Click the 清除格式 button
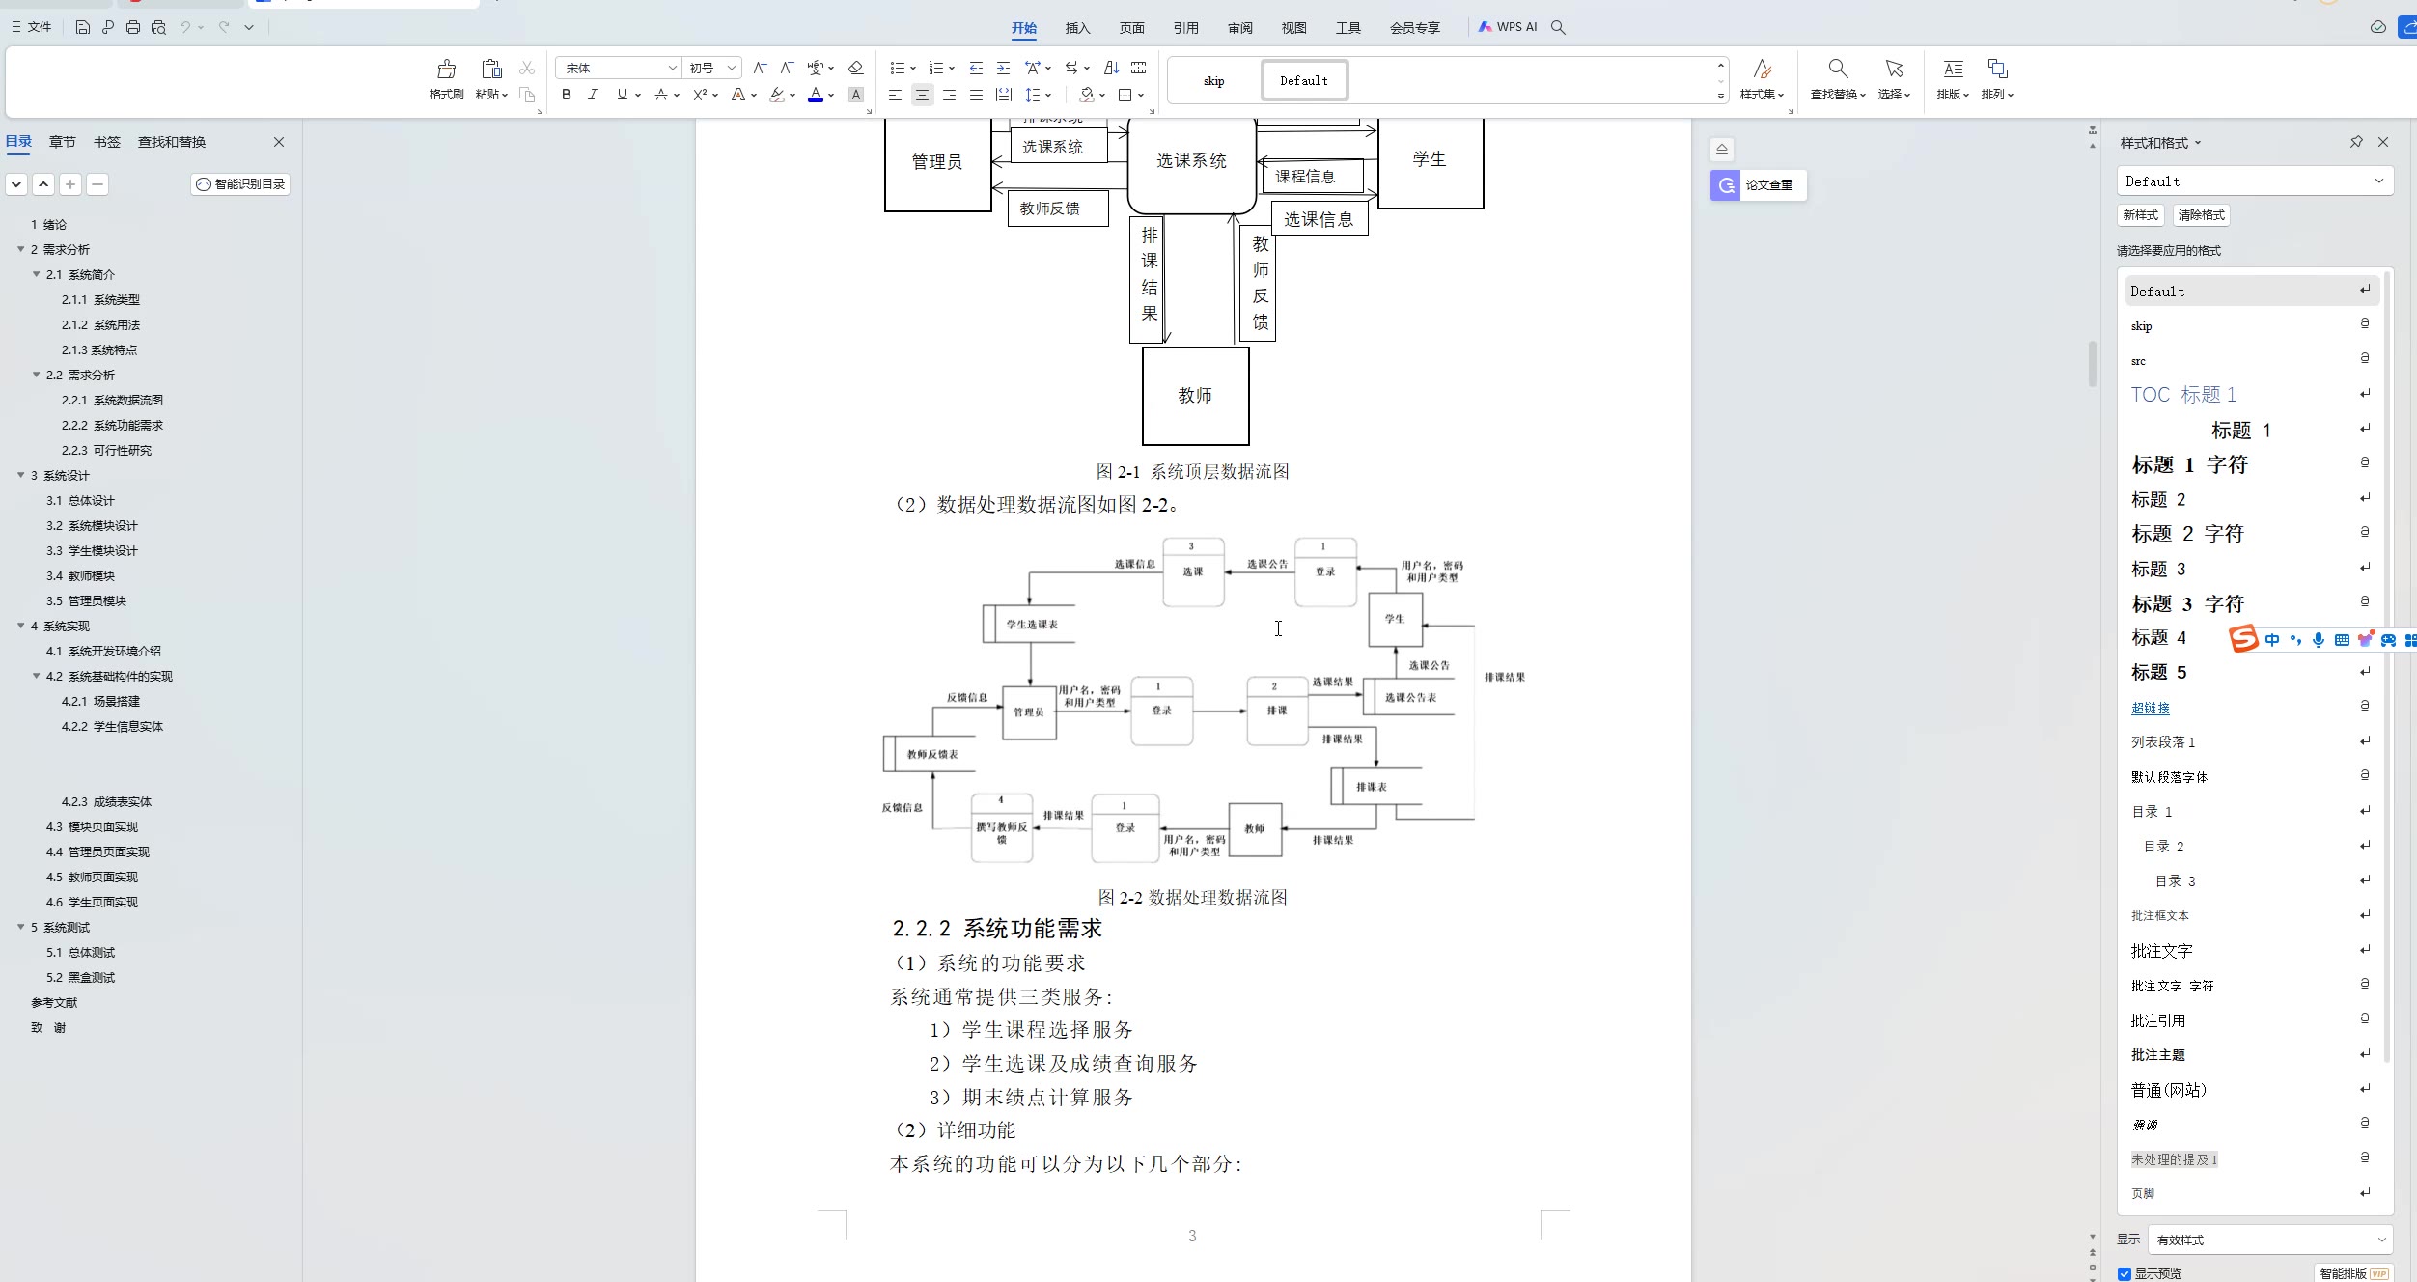The width and height of the screenshot is (2417, 1282). (2201, 214)
